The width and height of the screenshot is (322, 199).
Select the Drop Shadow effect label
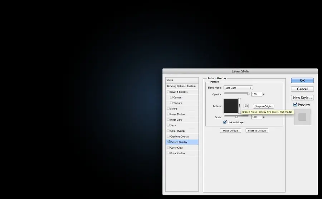point(177,153)
